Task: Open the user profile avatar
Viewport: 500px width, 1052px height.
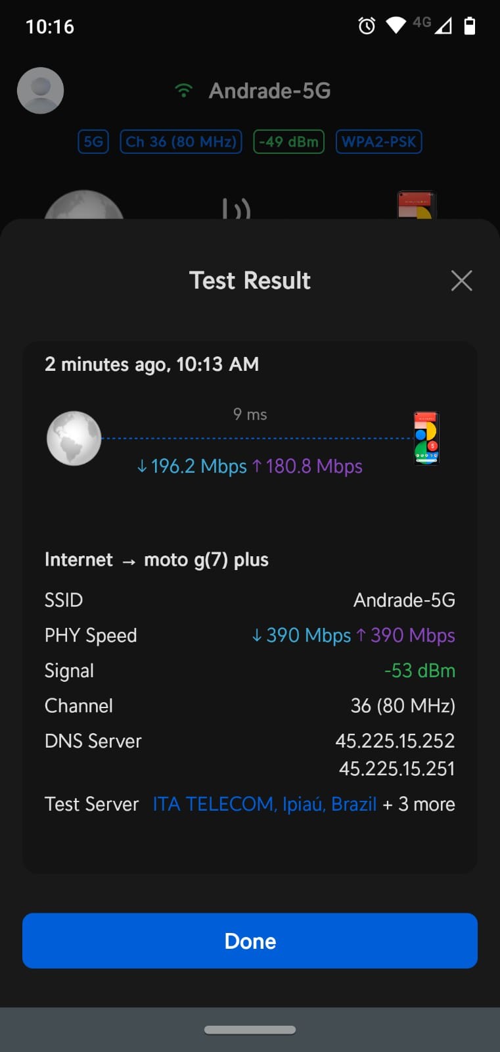Action: point(40,91)
